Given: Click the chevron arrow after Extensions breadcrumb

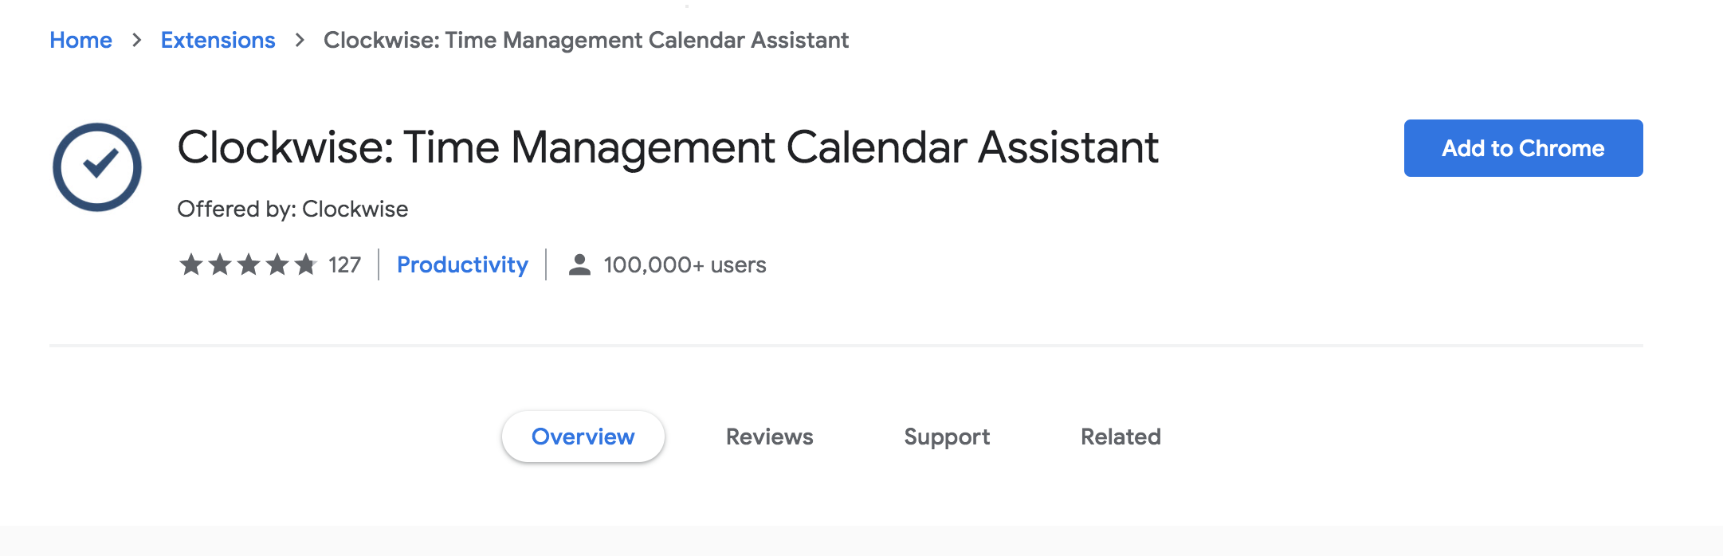Looking at the screenshot, I should coord(300,40).
